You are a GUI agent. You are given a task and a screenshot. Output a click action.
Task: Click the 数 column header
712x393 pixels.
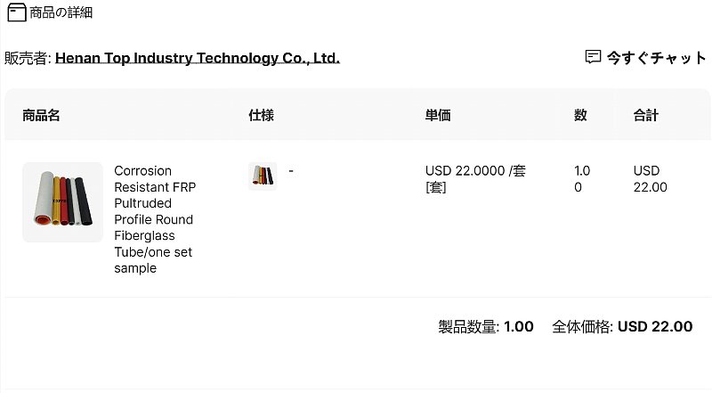click(580, 115)
